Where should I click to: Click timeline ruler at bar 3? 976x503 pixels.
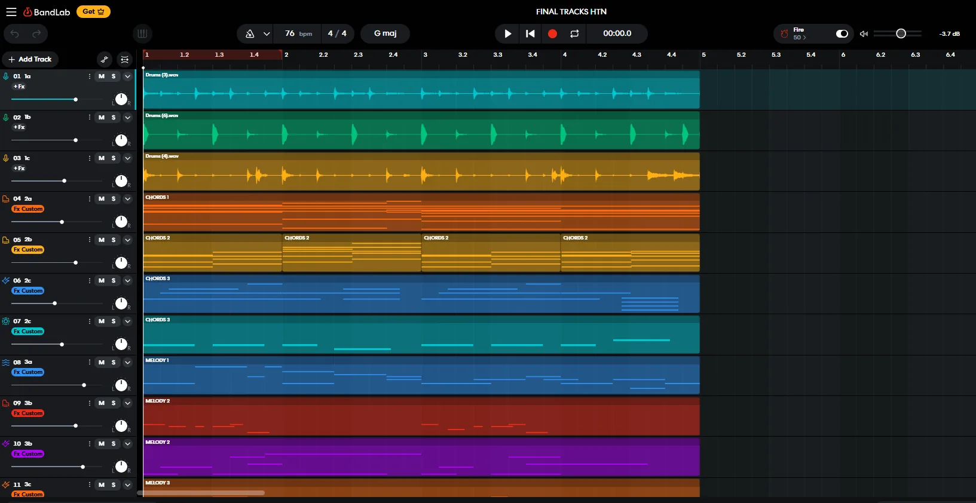pos(425,54)
